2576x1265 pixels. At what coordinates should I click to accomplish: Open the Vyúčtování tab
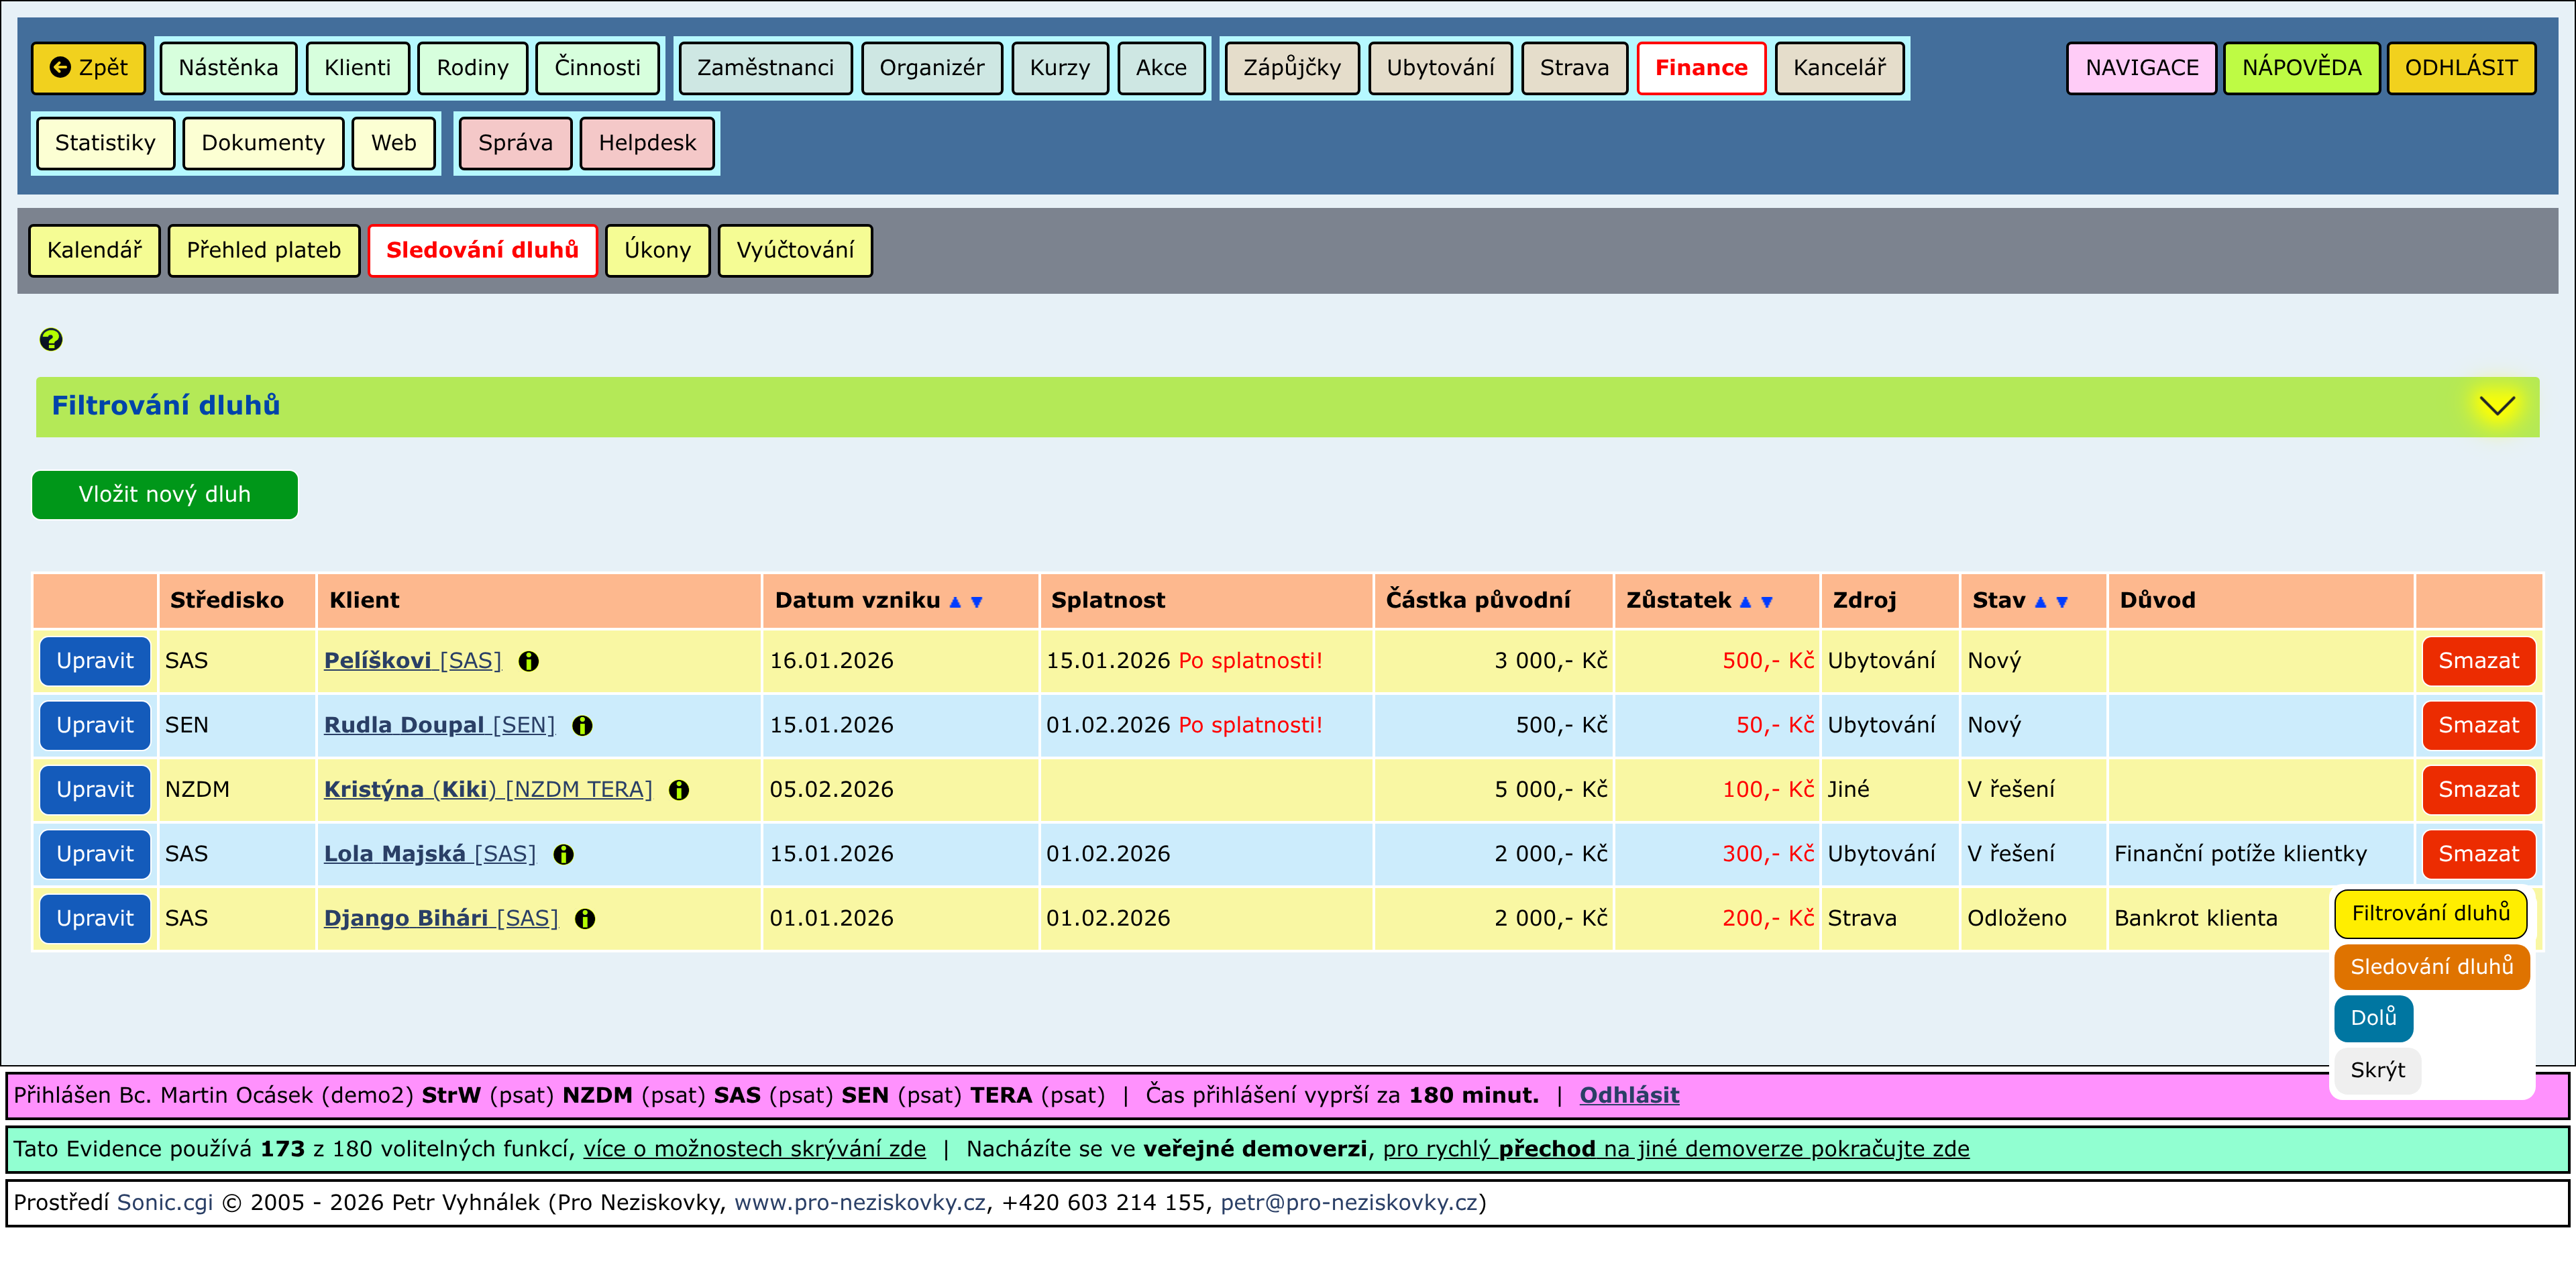tap(794, 250)
